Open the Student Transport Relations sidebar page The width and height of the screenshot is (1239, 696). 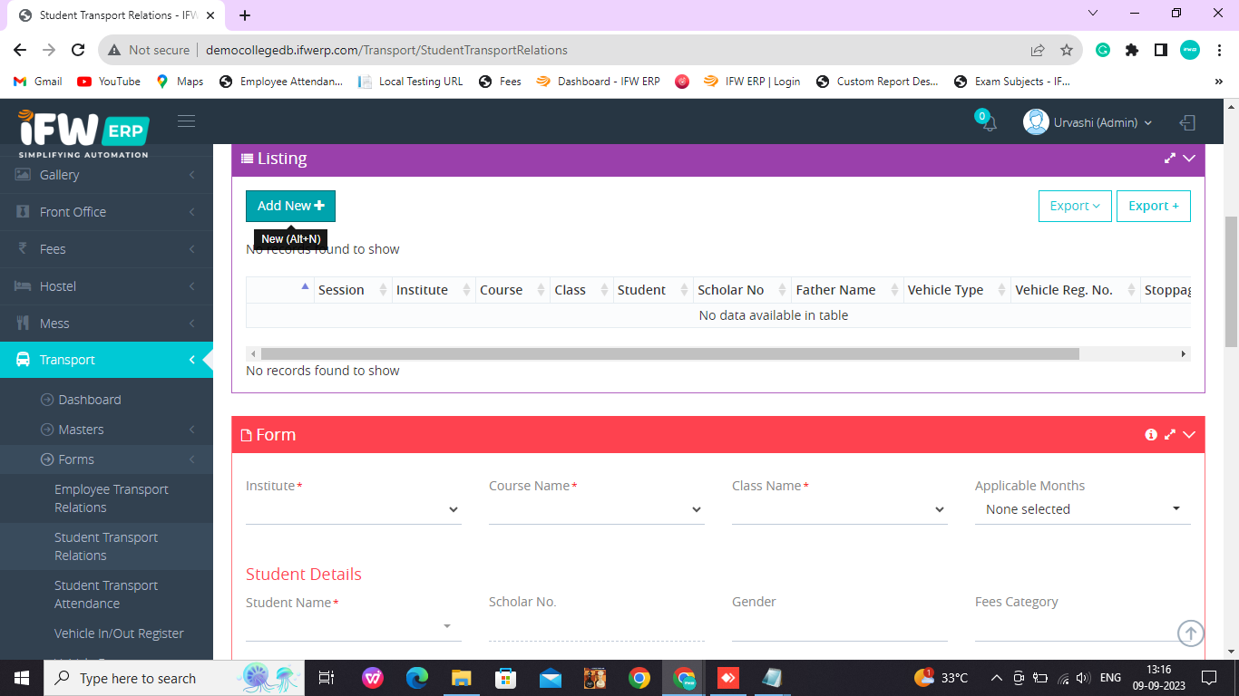tap(106, 546)
